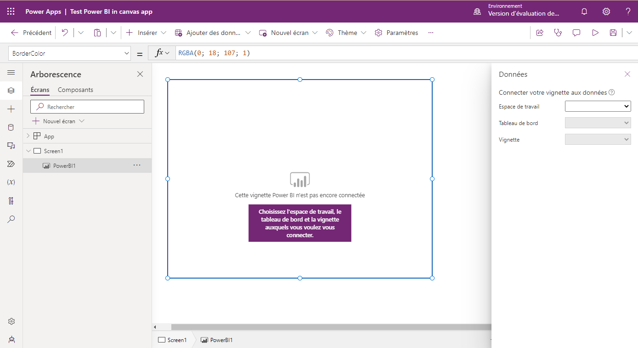638x348 pixels.
Task: Open the notifications bell
Action: pyautogui.click(x=584, y=11)
